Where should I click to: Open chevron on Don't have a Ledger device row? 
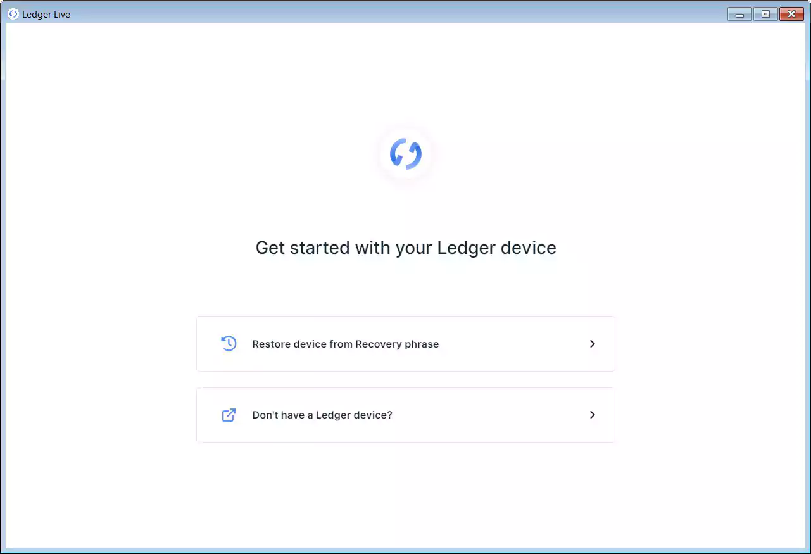pyautogui.click(x=593, y=415)
